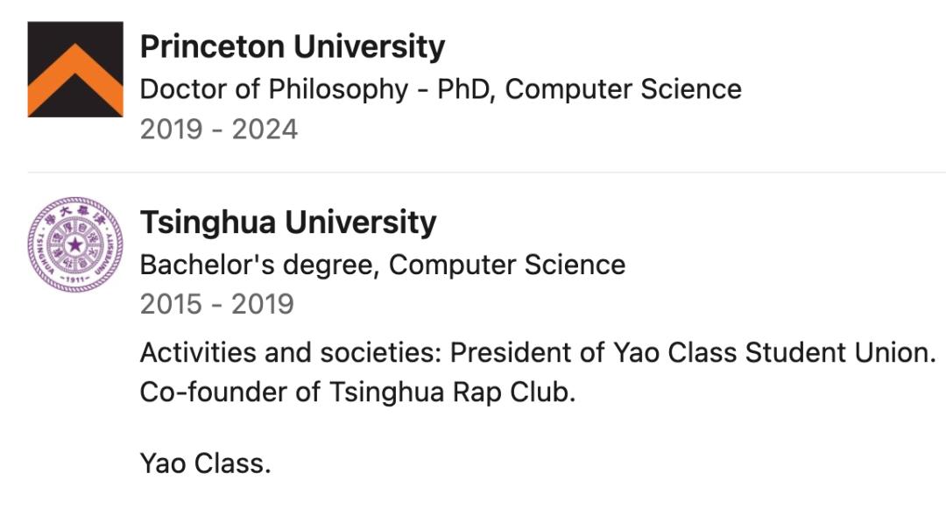
Task: Click the Tsinghua University purple seal logo
Action: (75, 244)
